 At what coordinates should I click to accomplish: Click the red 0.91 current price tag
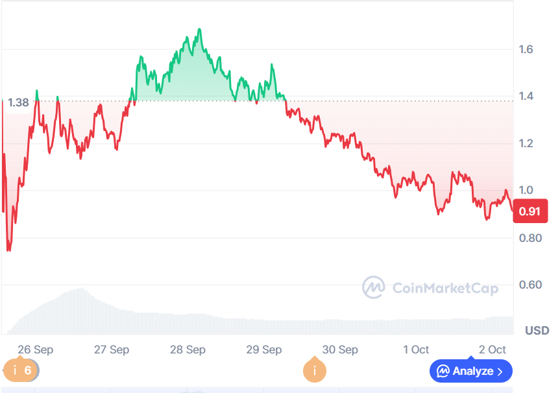530,211
